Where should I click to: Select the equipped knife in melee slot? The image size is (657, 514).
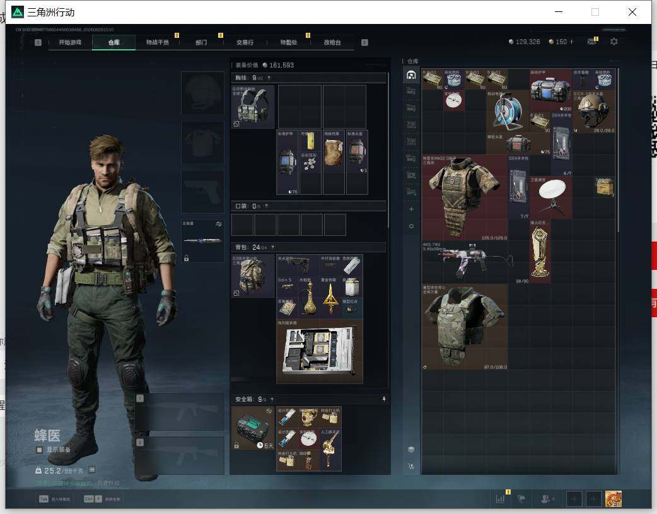tap(202, 241)
